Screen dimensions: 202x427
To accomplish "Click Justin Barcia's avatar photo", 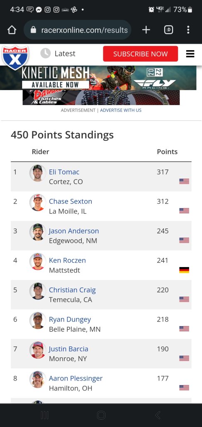I will click(x=38, y=350).
